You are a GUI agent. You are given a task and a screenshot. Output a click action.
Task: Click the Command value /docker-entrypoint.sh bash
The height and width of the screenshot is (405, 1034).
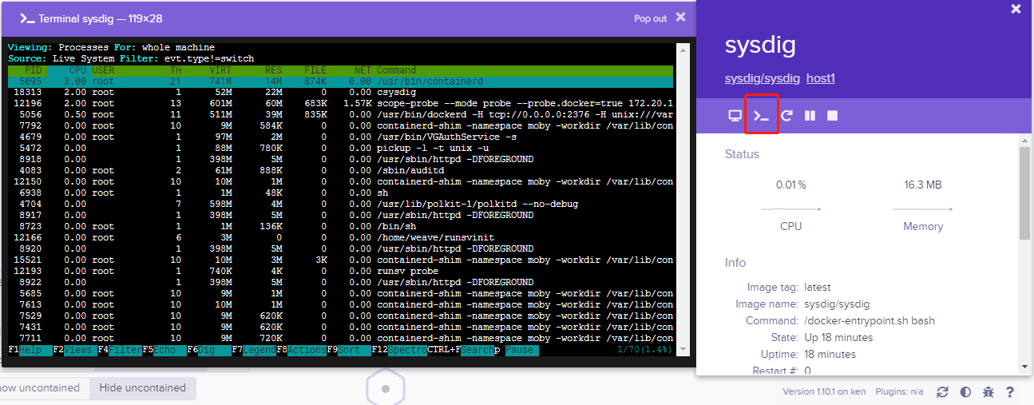[870, 321]
